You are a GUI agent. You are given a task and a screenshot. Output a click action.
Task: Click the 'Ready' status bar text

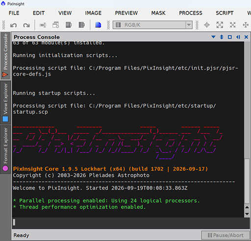(21, 235)
